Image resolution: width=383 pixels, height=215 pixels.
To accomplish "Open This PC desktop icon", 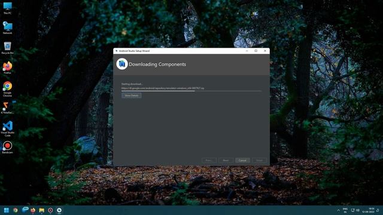I will point(7,8).
